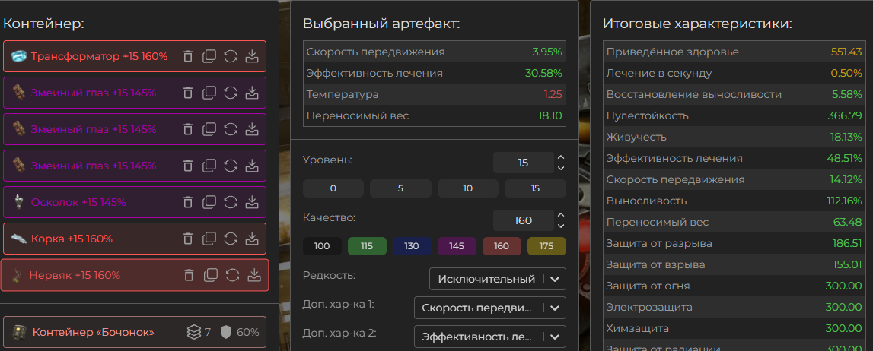
Task: Click the Химзащита stat row
Action: [734, 328]
